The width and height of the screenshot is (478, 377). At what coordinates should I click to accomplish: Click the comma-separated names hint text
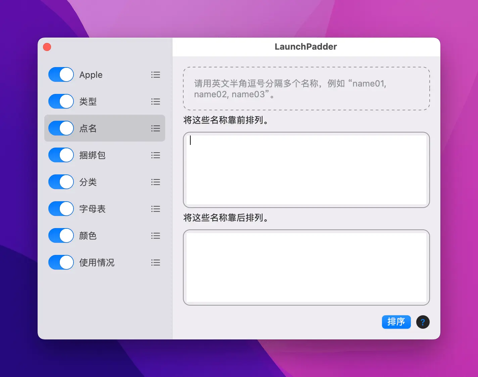[x=290, y=89]
